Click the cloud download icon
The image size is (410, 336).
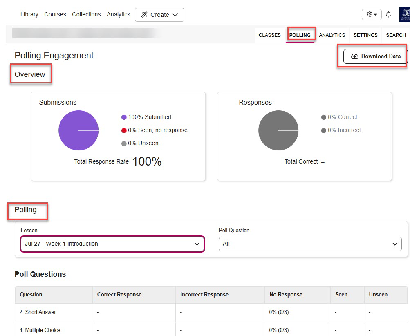[354, 56]
